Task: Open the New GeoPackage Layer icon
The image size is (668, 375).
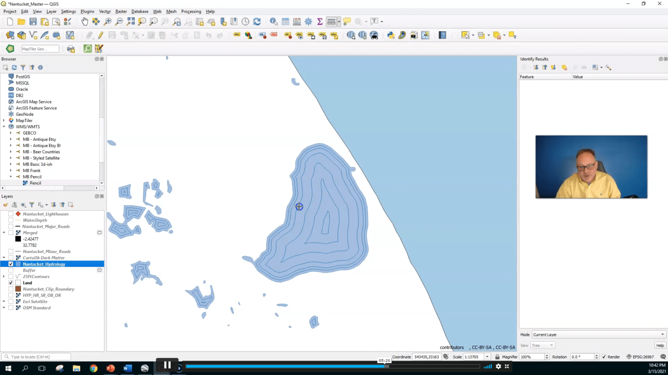Action: coord(21,35)
